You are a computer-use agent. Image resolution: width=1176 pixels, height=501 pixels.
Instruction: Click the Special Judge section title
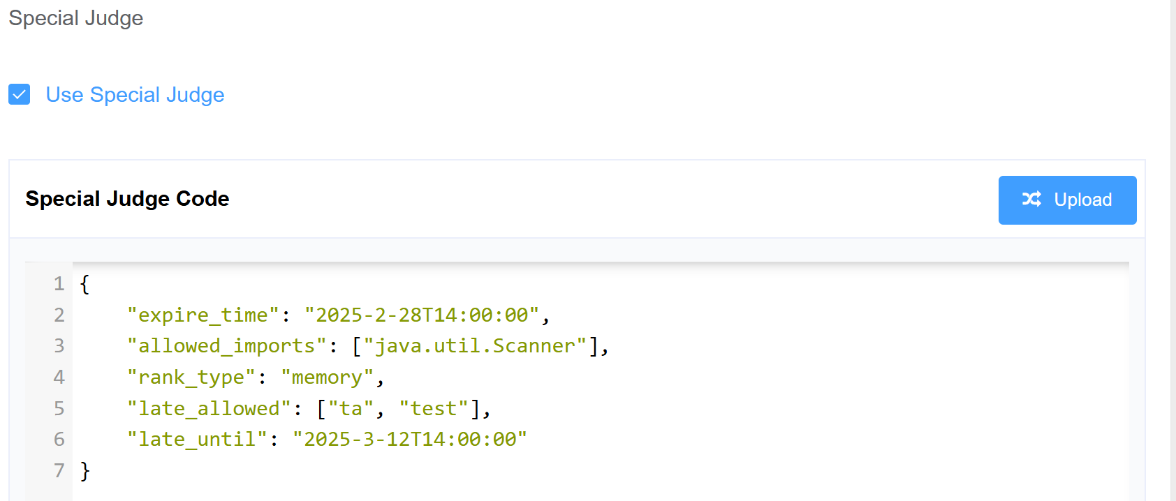[x=75, y=18]
